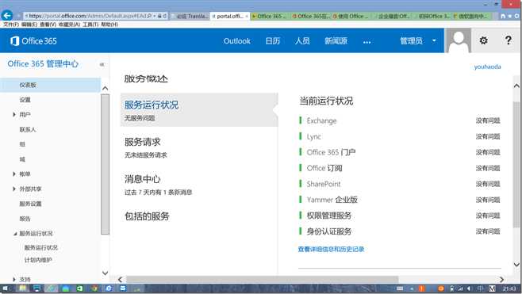This screenshot has height=294, width=522.
Task: Expand the 帐单 navigation arrow
Action: (x=14, y=174)
